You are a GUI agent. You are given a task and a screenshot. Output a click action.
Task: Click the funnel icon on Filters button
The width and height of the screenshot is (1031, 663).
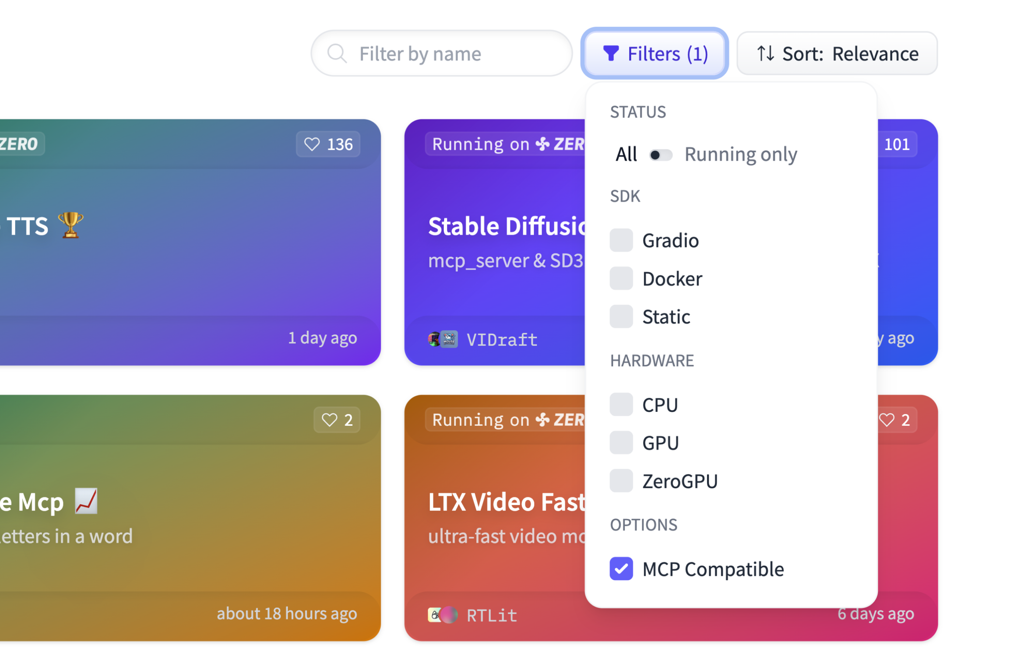coord(610,54)
